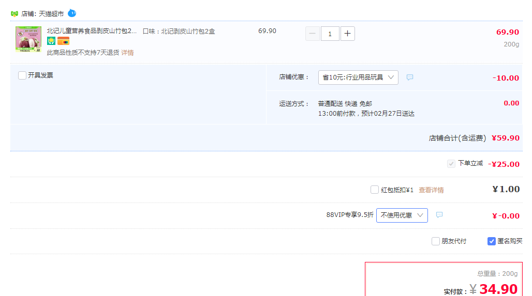Click the -10.00 store discount amount
532x296 pixels.
(506, 78)
